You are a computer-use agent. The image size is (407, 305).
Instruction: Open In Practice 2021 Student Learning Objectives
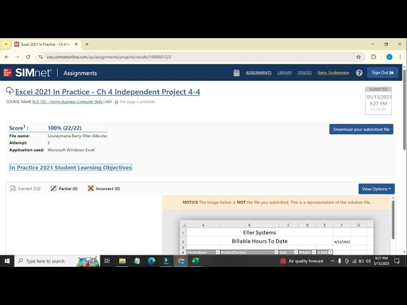[x=71, y=168]
